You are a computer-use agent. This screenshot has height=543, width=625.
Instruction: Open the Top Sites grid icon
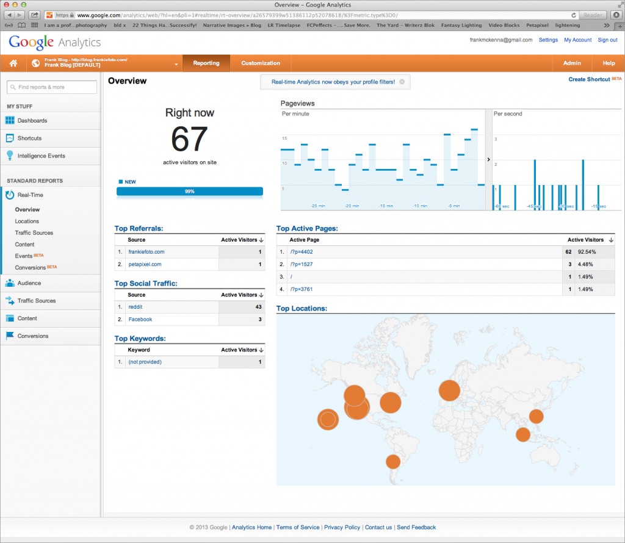click(35, 25)
